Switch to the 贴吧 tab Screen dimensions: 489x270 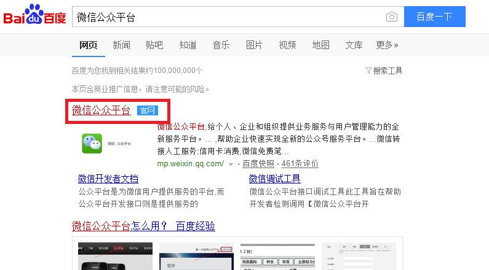(x=154, y=45)
